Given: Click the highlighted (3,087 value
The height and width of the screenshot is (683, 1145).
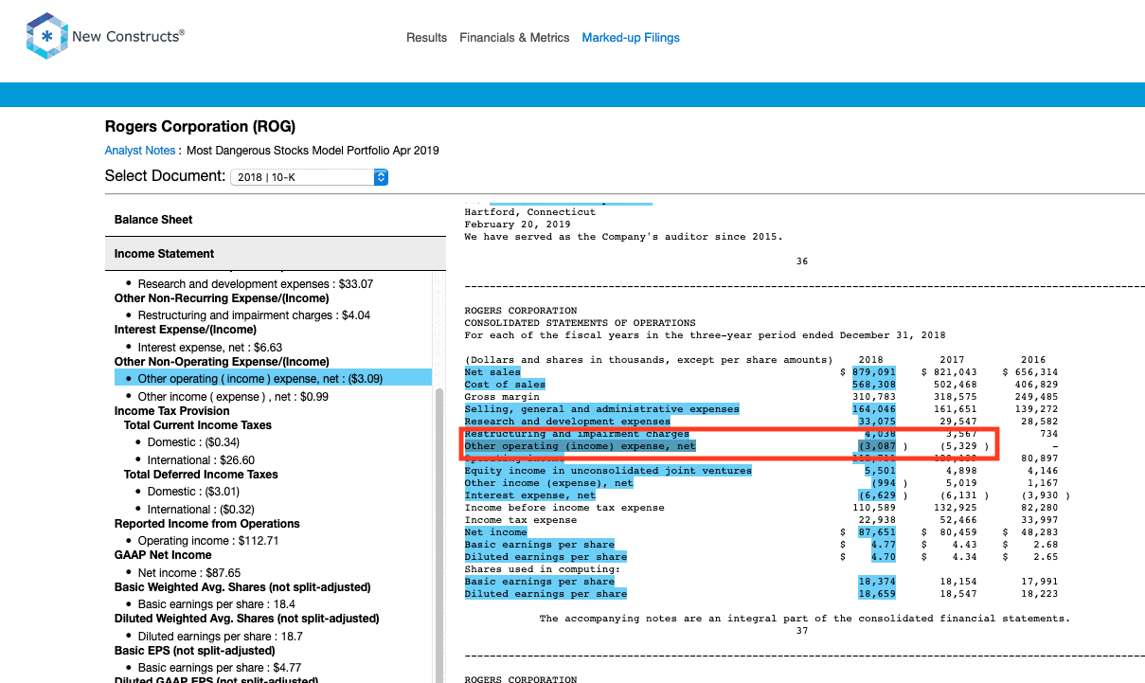Looking at the screenshot, I should [x=876, y=446].
